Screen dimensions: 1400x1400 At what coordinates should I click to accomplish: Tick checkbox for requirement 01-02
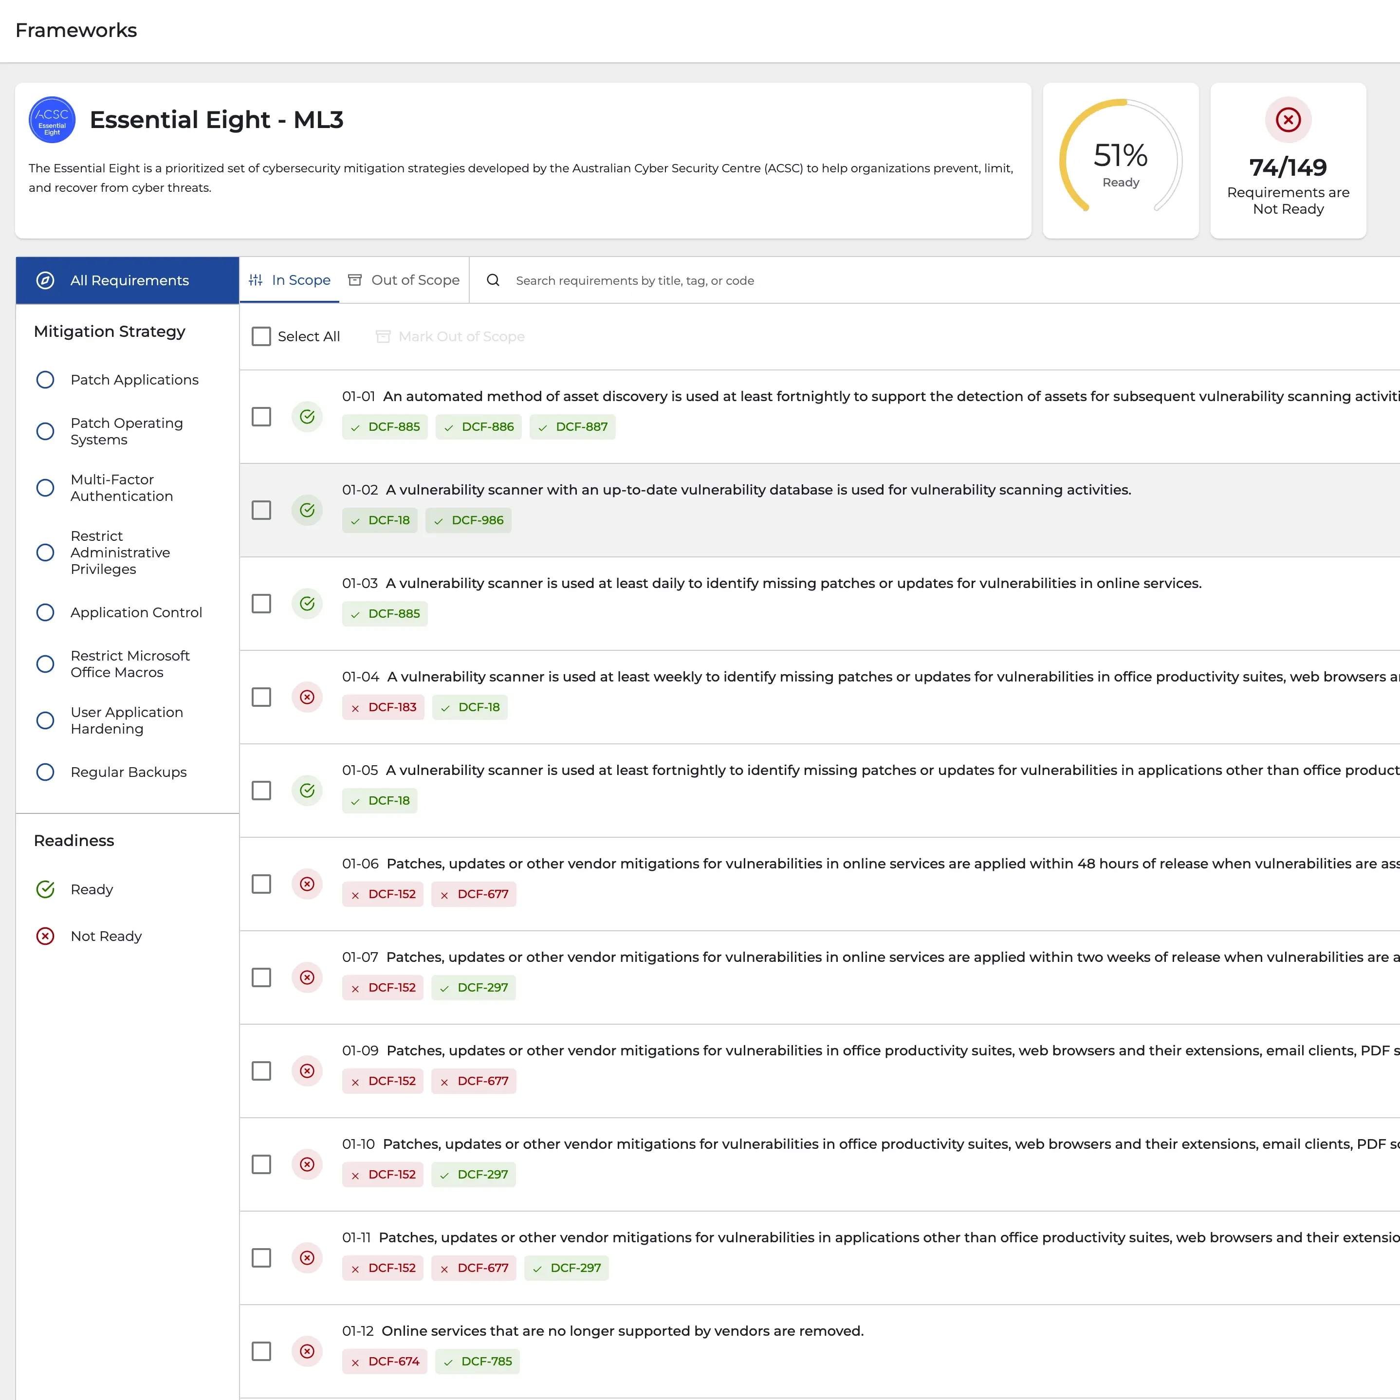[261, 510]
